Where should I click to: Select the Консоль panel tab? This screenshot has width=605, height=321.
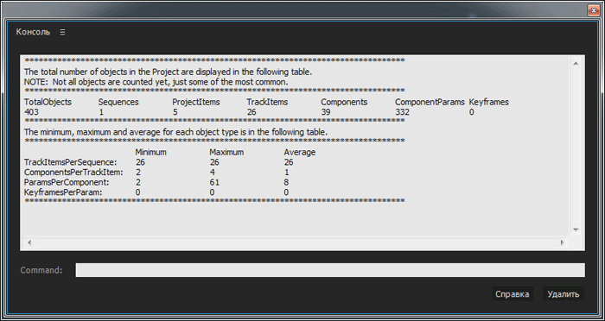(x=33, y=32)
